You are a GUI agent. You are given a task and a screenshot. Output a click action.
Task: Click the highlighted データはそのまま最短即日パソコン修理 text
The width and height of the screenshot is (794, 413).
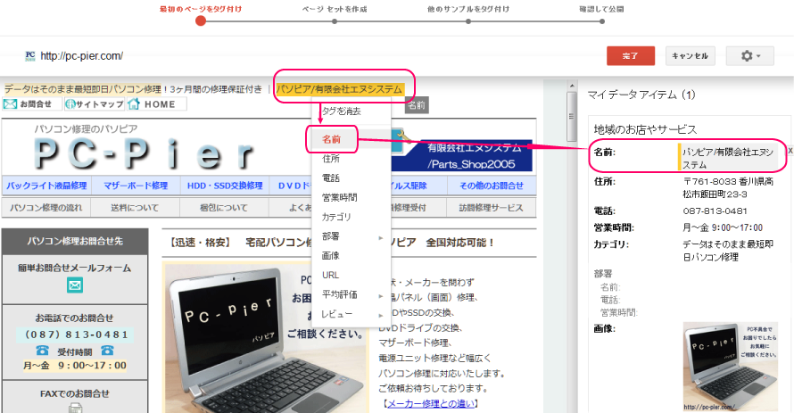83,89
